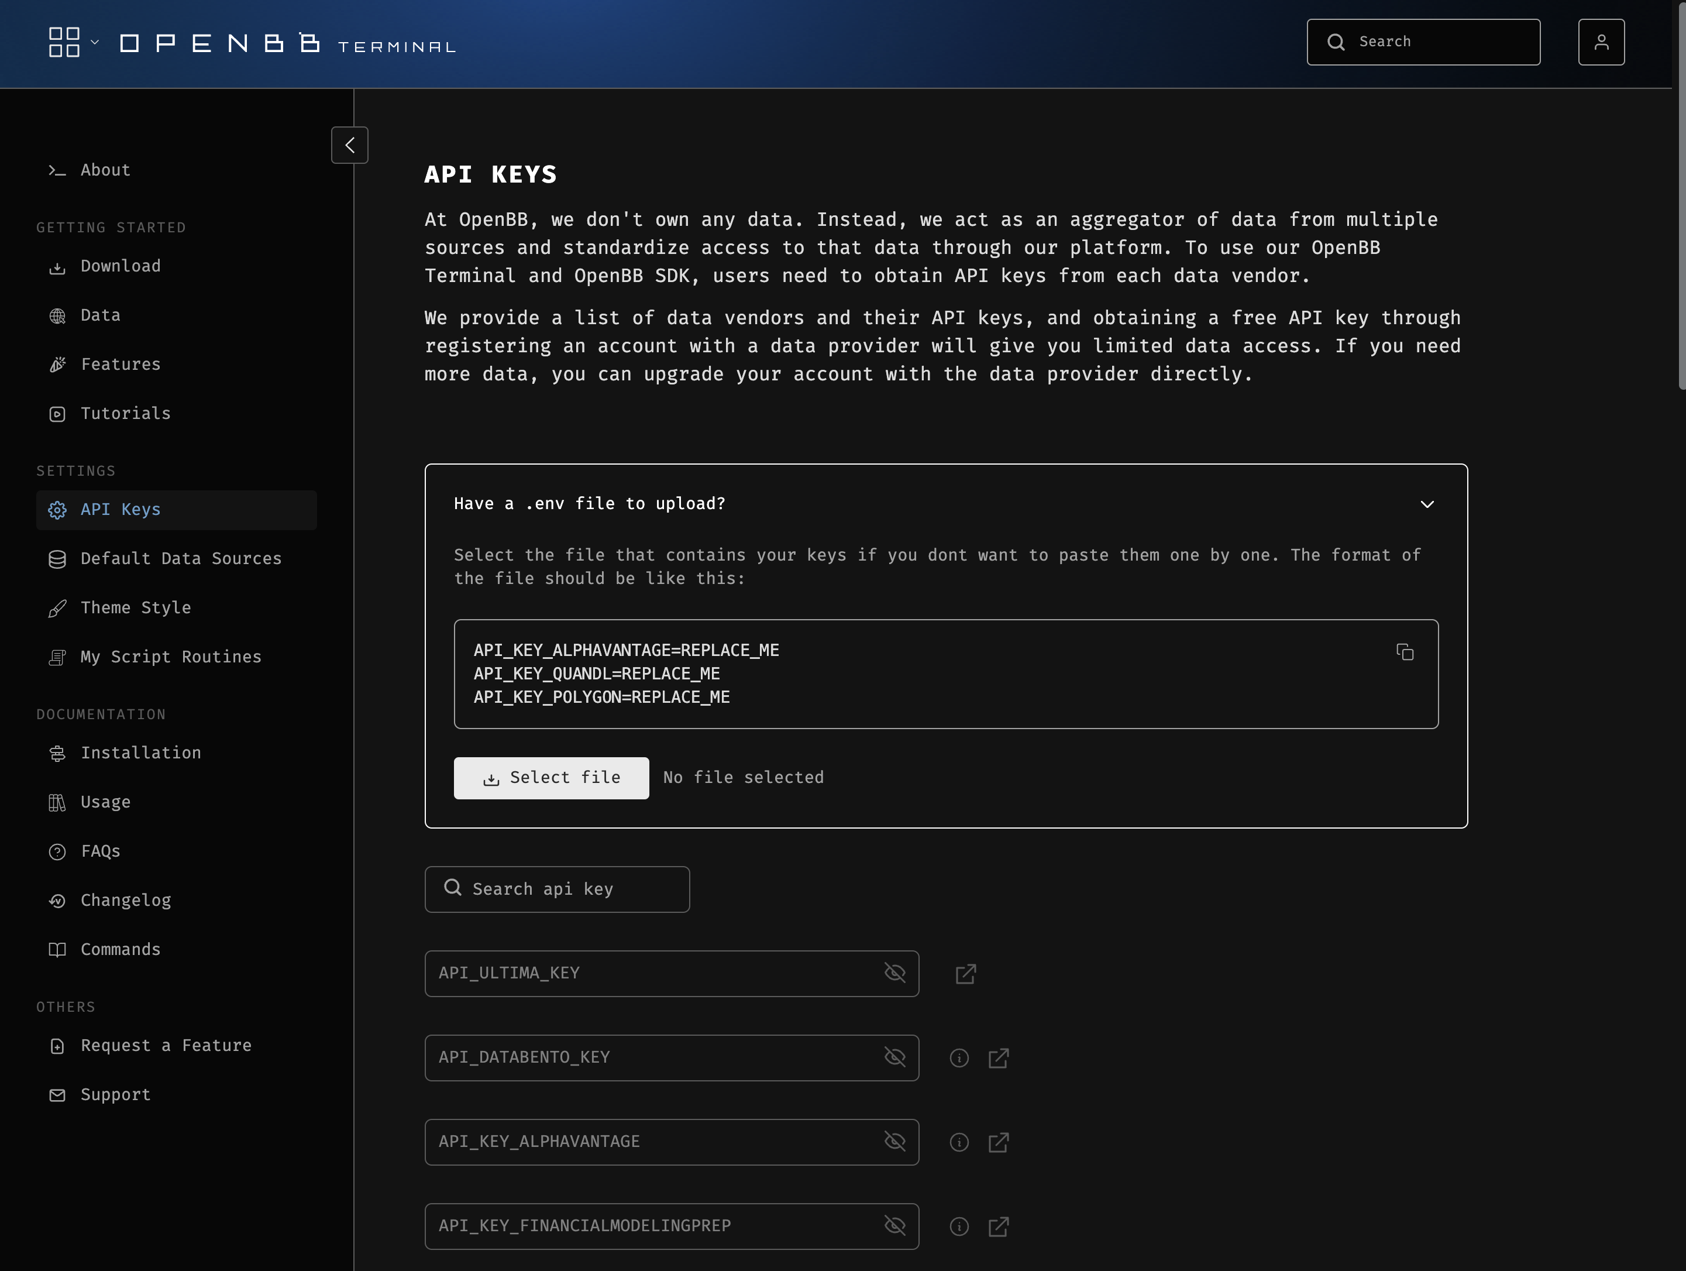
Task: Collapse the sidebar with the arrow button
Action: click(350, 145)
